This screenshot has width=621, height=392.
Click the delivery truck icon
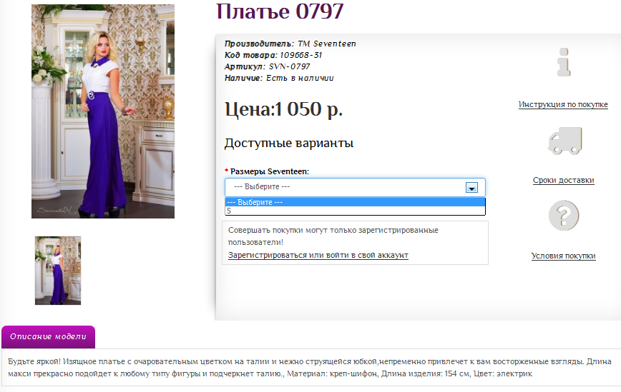coord(564,141)
